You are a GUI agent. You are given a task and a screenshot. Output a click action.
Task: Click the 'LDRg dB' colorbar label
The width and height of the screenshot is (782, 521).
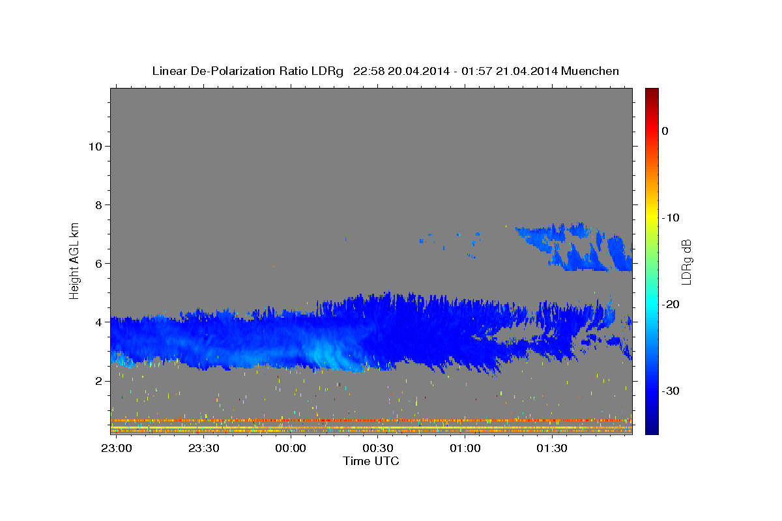(686, 262)
